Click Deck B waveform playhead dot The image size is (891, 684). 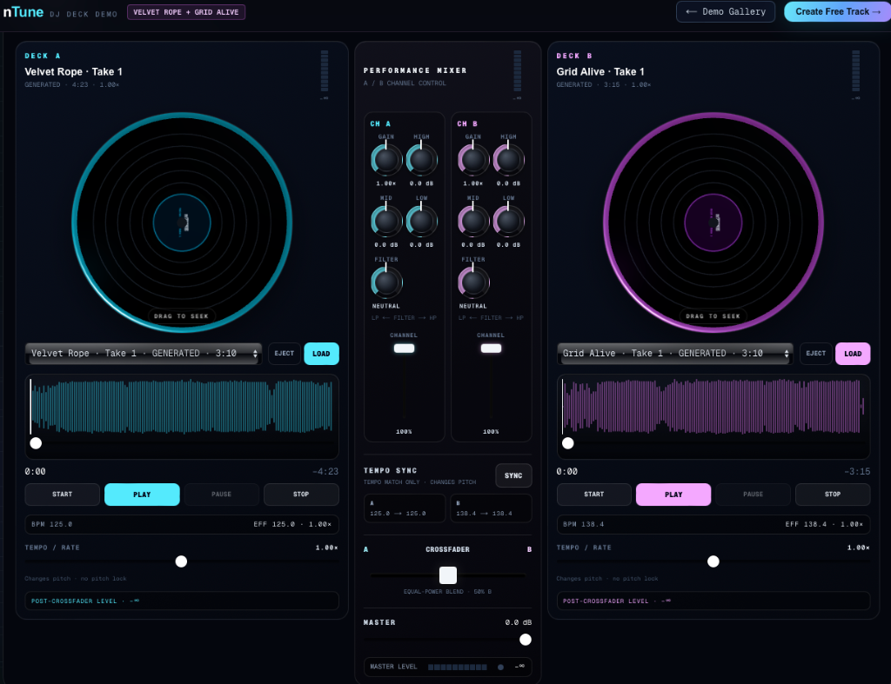click(x=567, y=443)
